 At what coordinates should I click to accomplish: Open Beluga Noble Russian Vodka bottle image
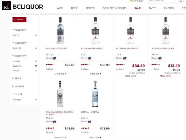(60, 94)
